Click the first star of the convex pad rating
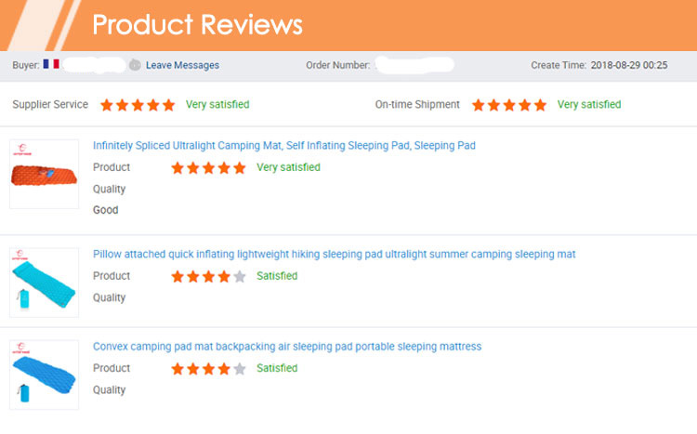Screen dimensions: 697x434 [x=178, y=369]
